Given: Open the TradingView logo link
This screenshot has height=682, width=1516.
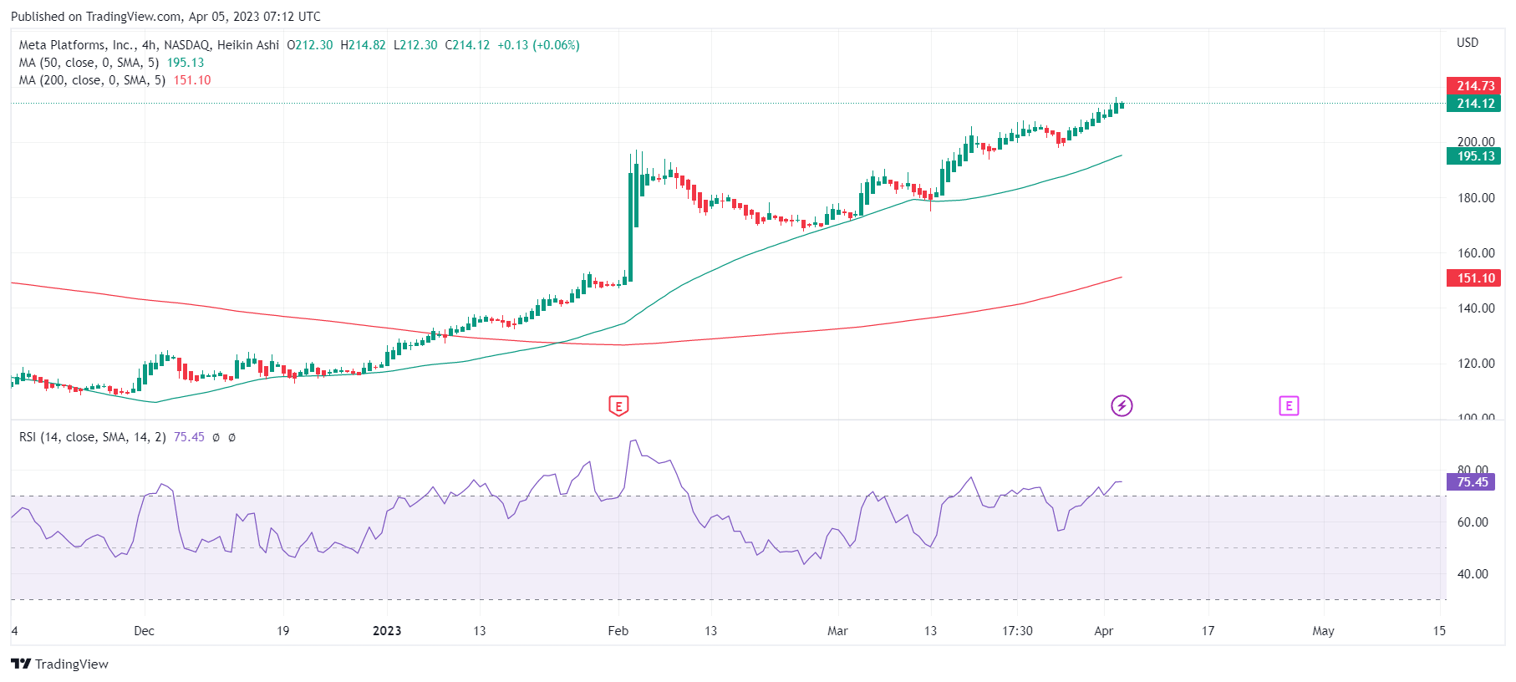Looking at the screenshot, I should (59, 664).
